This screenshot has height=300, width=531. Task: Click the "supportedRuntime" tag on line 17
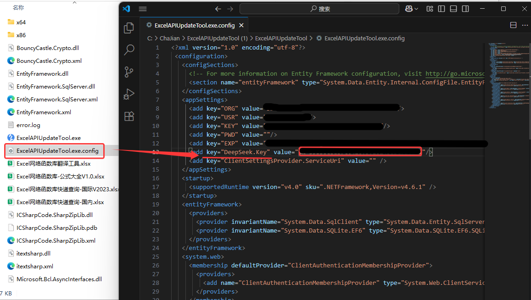point(221,187)
